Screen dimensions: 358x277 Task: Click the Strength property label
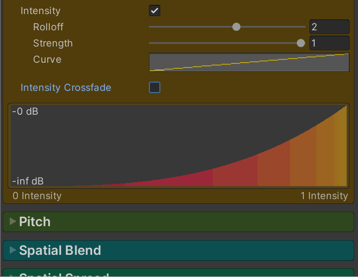[x=53, y=43]
